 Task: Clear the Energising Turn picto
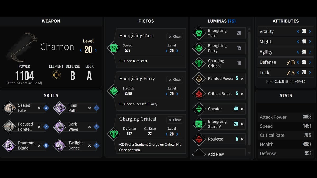pyautogui.click(x=175, y=37)
